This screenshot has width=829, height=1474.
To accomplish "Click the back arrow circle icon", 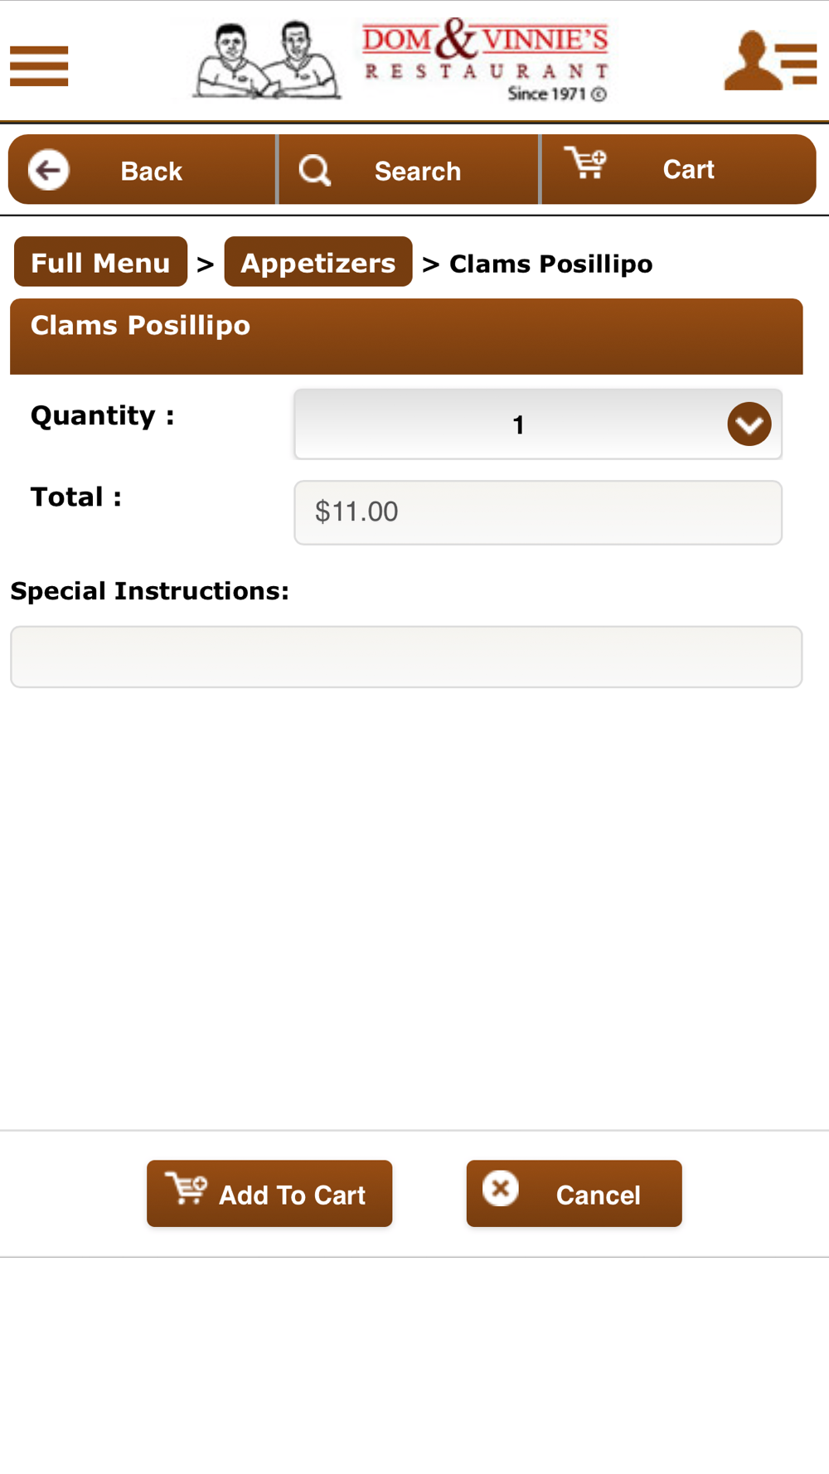I will 49,170.
